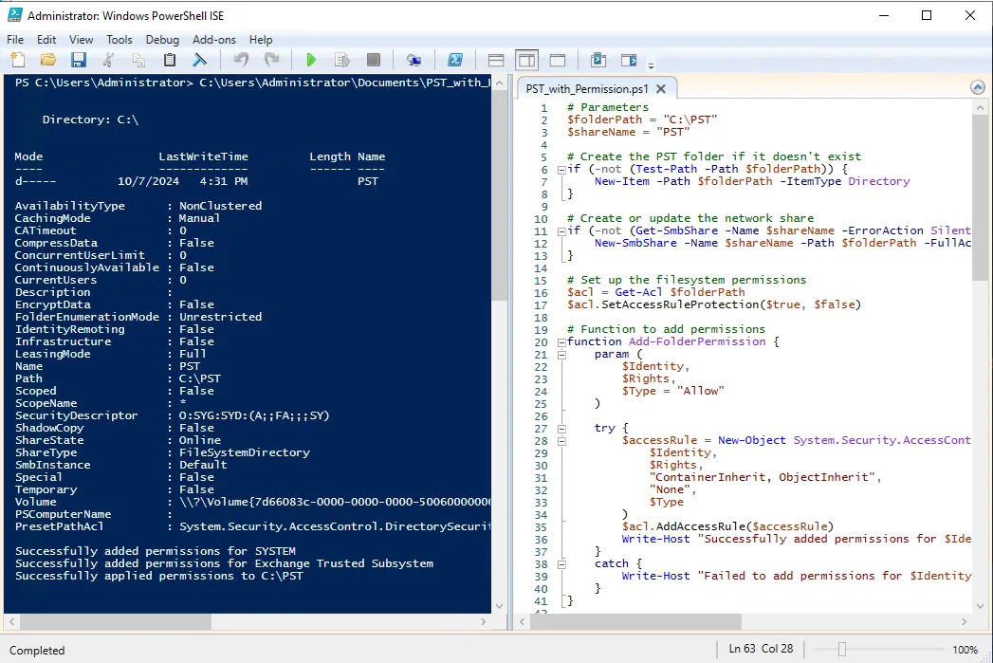Click the Copy icon in toolbar

point(138,60)
